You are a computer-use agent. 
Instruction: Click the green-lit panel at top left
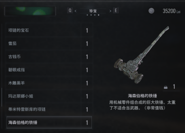pyautogui.click(x=30, y=11)
